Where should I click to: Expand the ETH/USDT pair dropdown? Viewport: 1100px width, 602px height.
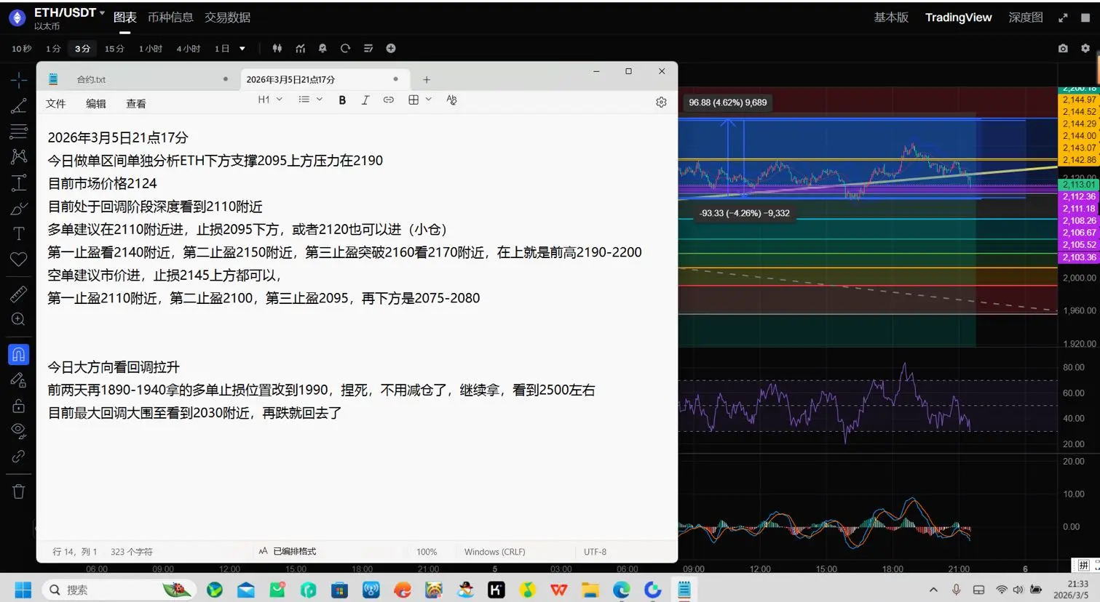tap(102, 13)
